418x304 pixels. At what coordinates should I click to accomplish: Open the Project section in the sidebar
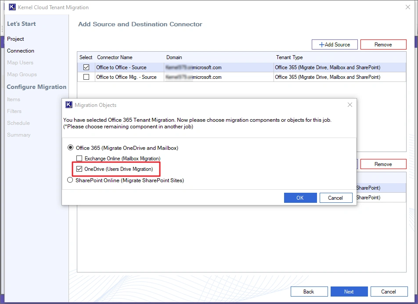(15, 39)
